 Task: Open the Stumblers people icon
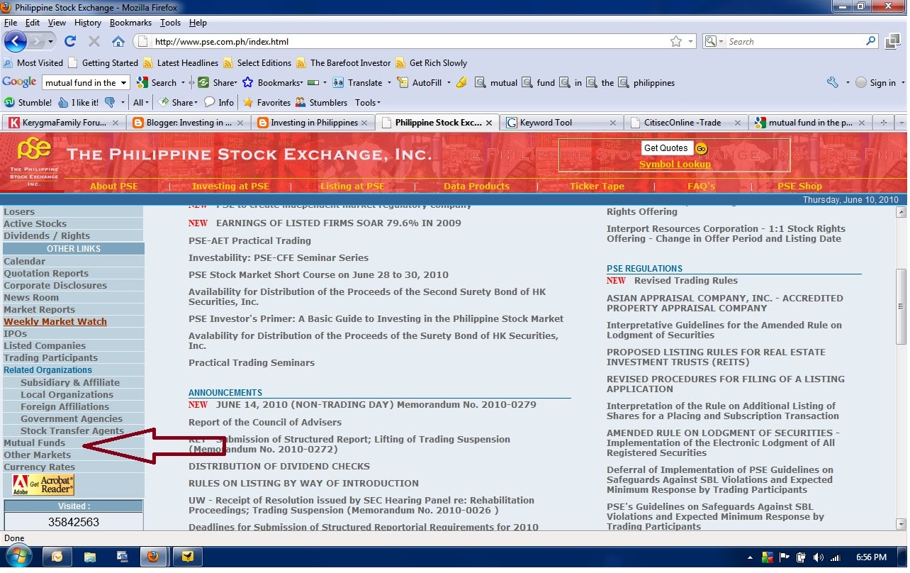coord(300,102)
